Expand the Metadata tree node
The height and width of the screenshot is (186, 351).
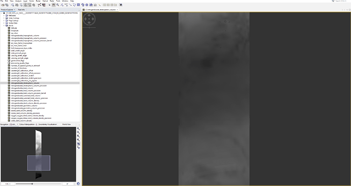[x=4, y=16]
